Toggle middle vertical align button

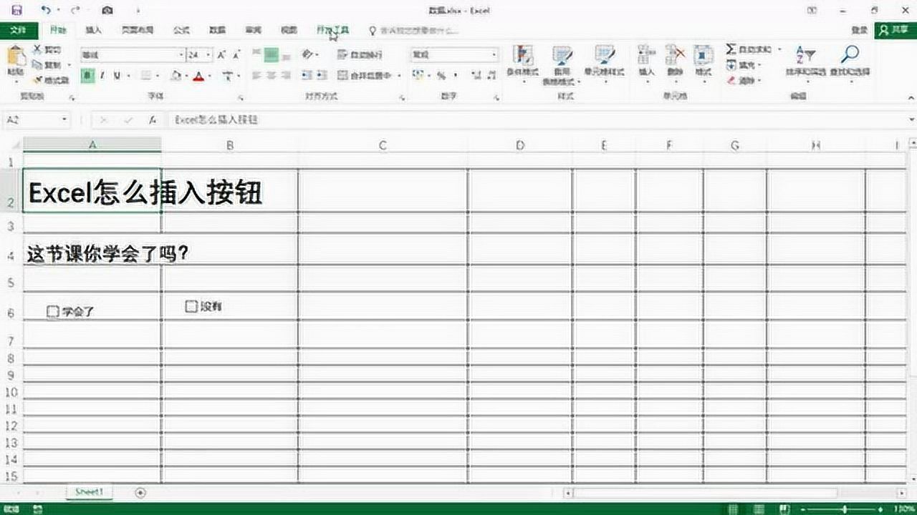pos(271,54)
